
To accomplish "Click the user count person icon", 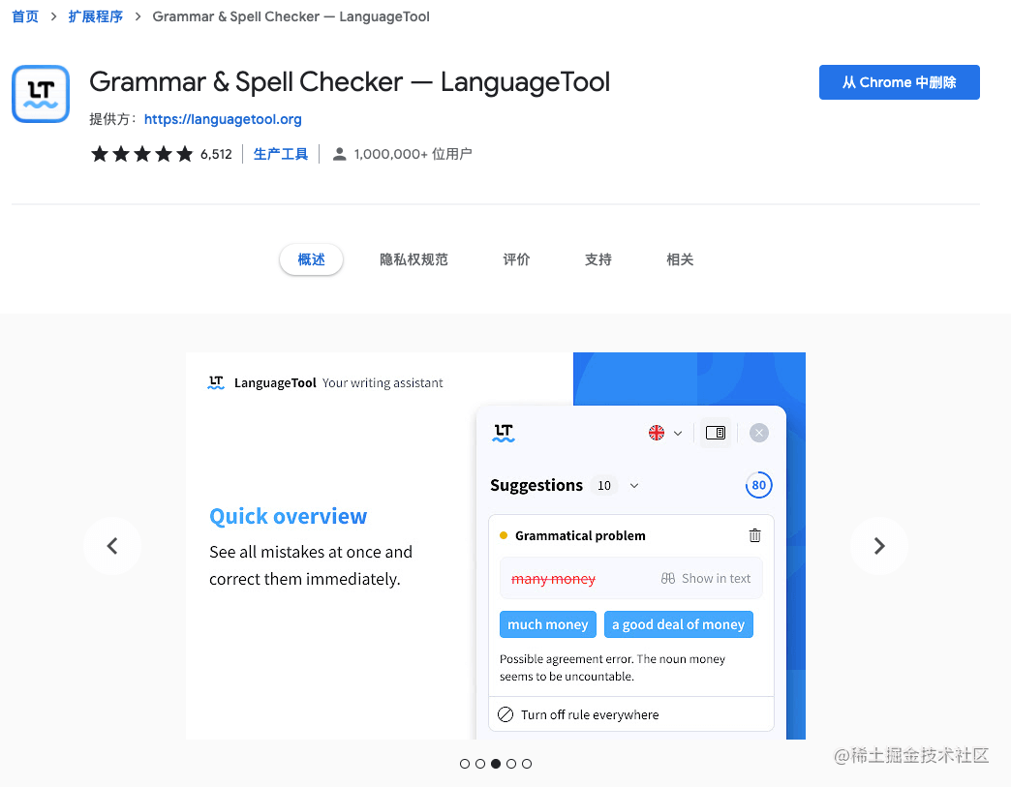I will (x=339, y=154).
